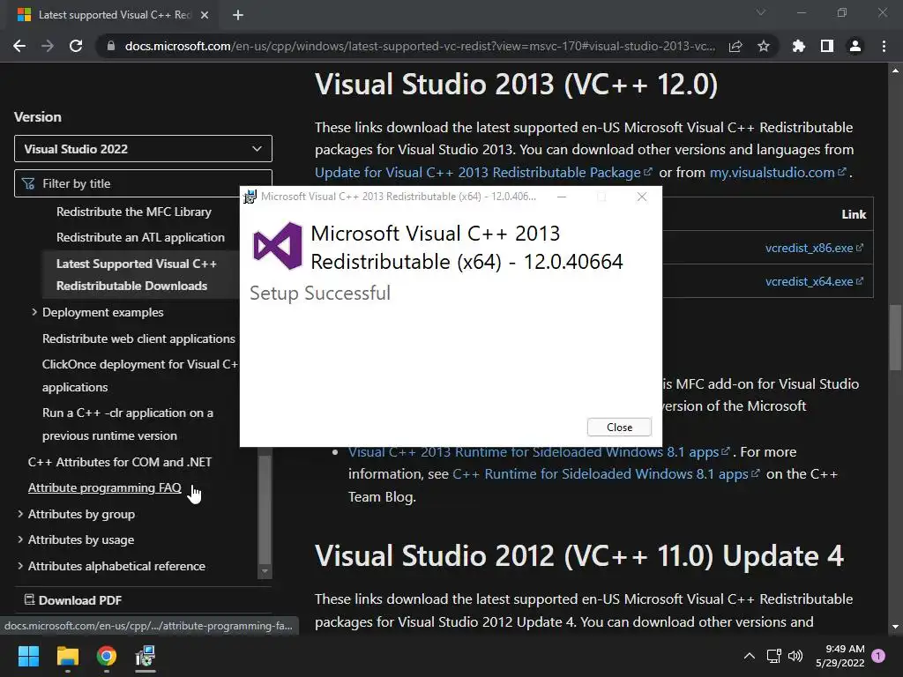Click the sidebar scrollbar down arrow
Screen dimensions: 903x677
265,571
